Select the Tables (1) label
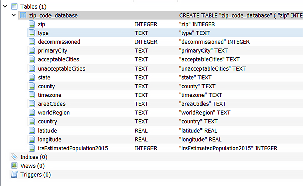 pyautogui.click(x=33, y=7)
